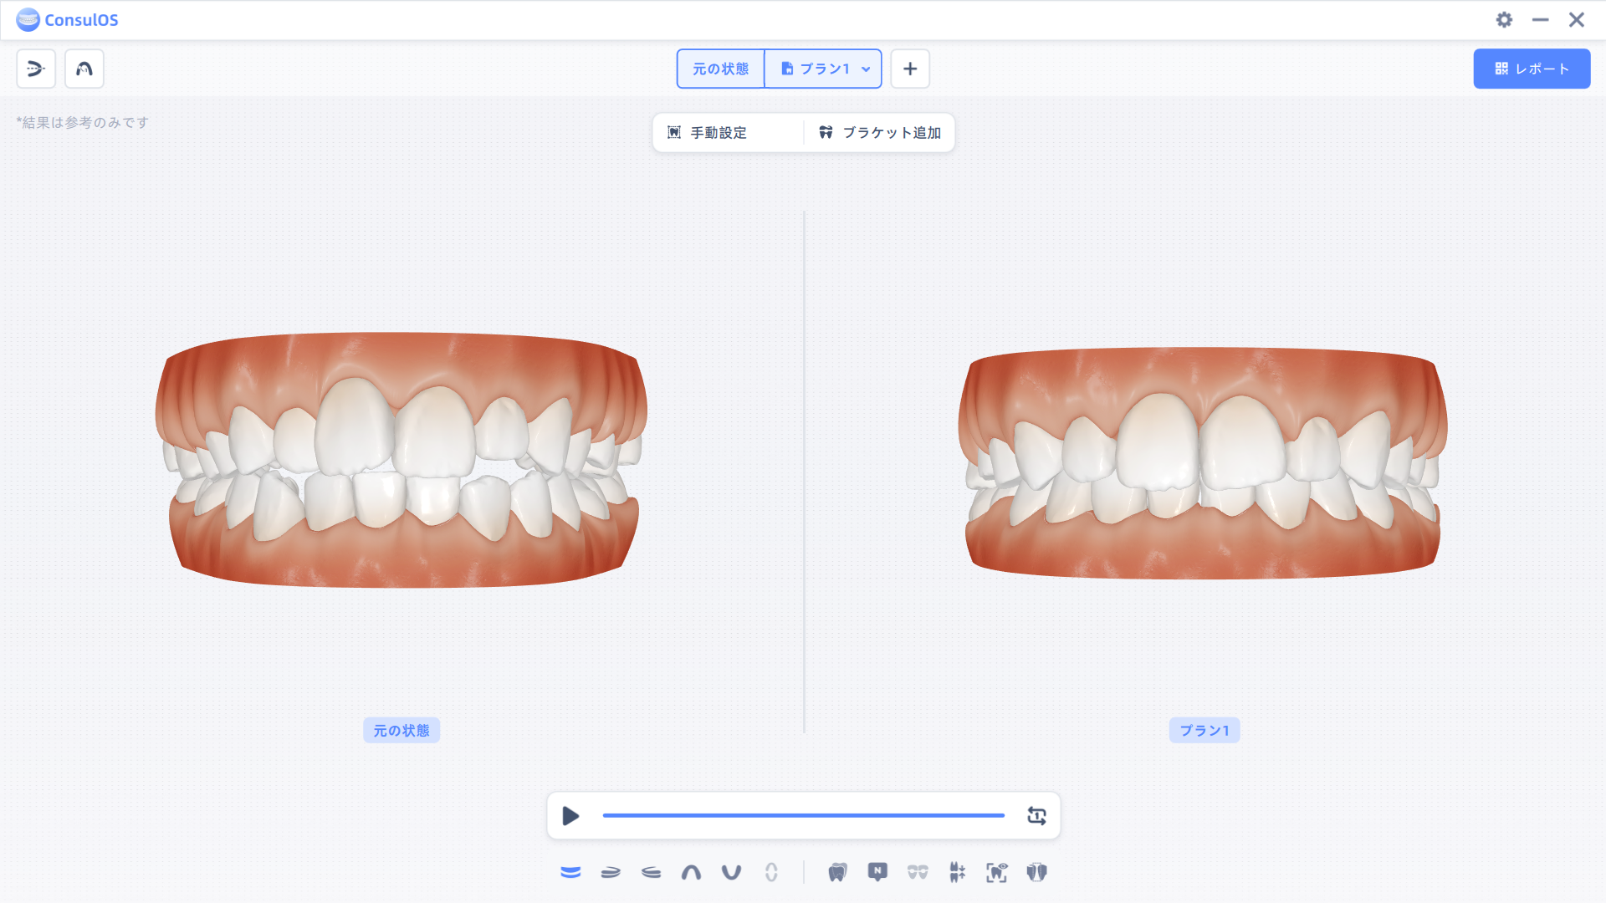Click the tooth width measurement icon

[x=1036, y=872]
